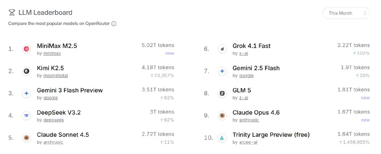Visit the x-ai provider link

243,53
